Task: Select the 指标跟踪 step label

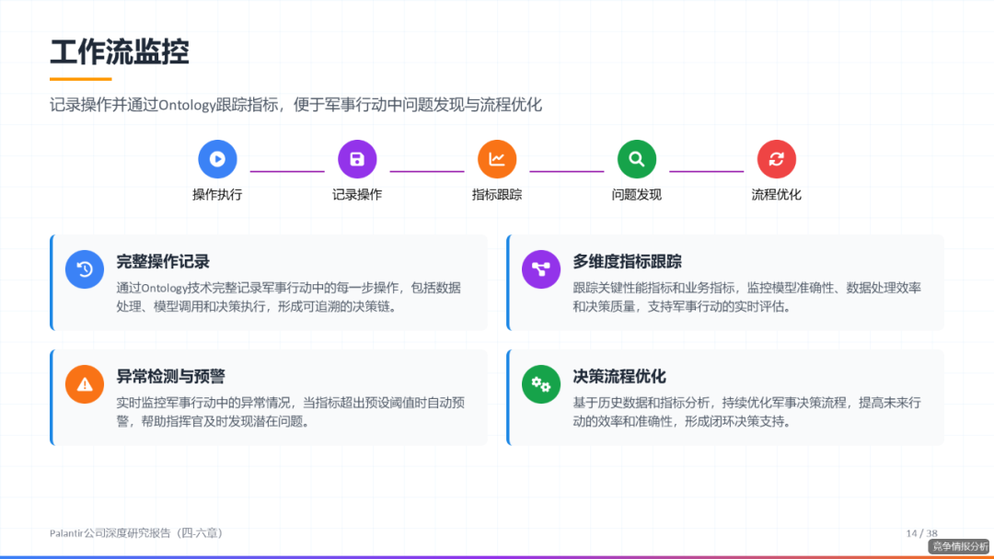Action: click(x=497, y=195)
